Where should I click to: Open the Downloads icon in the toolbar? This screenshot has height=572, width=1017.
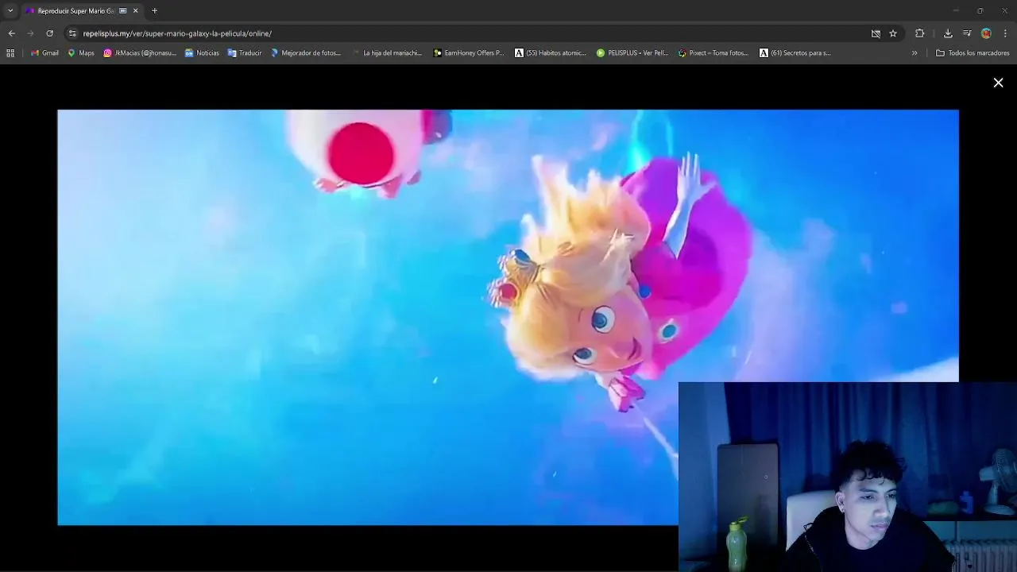click(x=948, y=33)
